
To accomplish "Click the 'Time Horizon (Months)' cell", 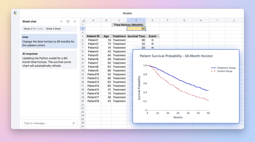I will tap(129, 25).
